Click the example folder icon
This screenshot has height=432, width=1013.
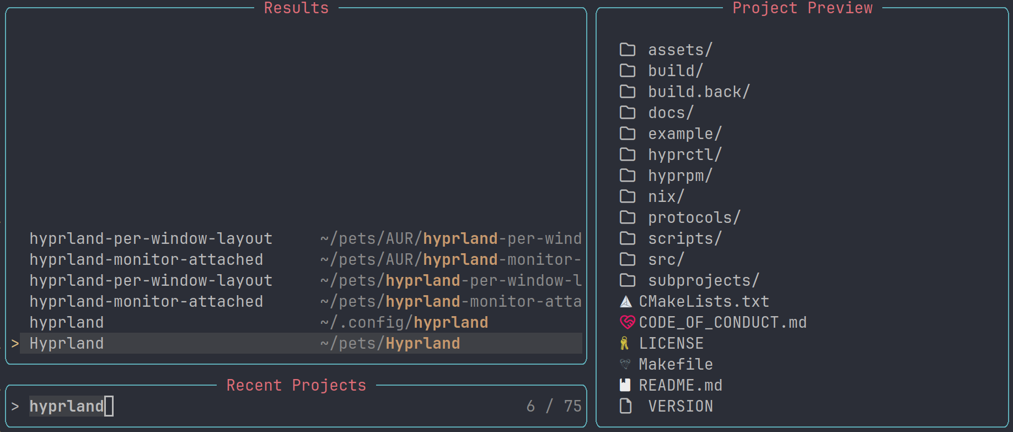coord(628,134)
